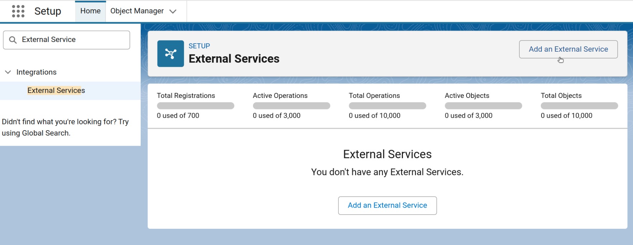The width and height of the screenshot is (633, 245).
Task: Click the Active Objects progress bar
Action: coord(483,105)
